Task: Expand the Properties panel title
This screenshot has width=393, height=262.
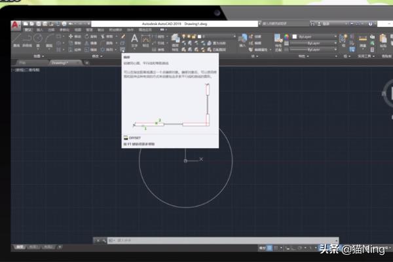Action: (303, 56)
